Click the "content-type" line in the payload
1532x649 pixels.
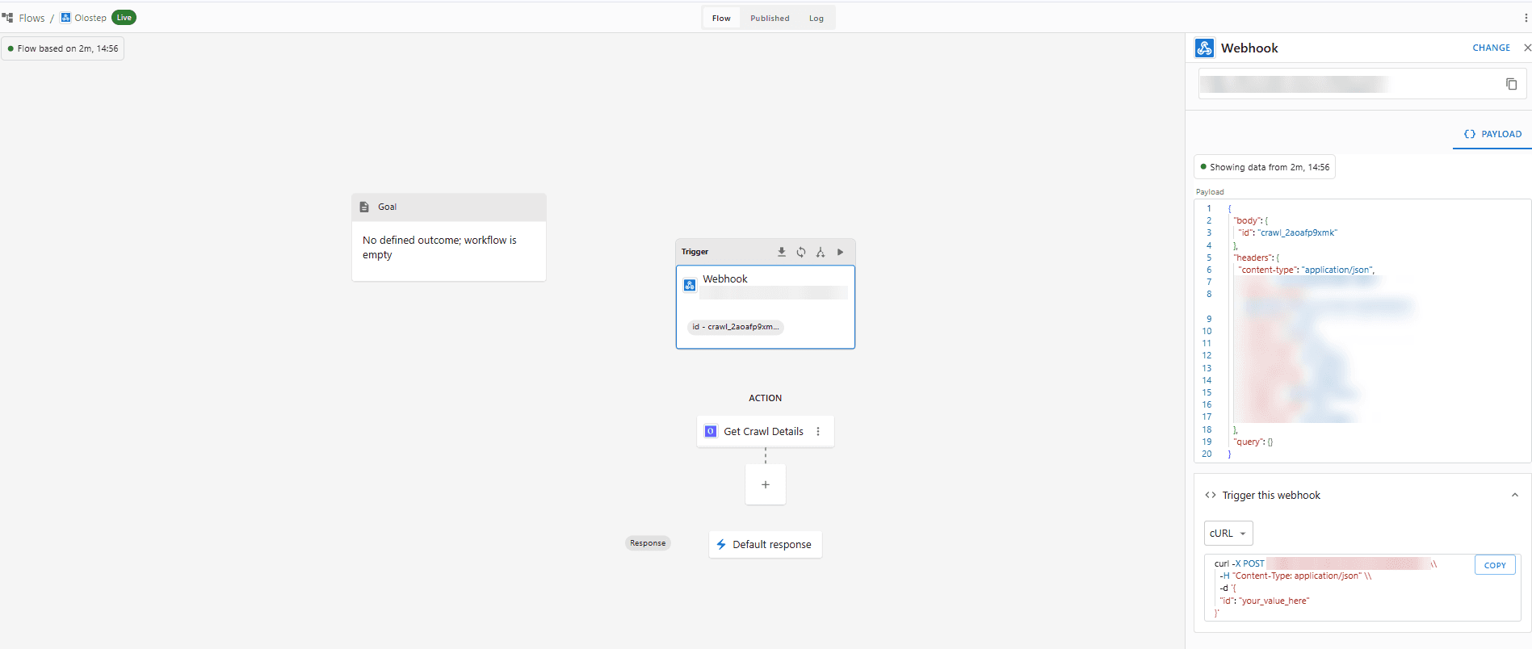click(1307, 270)
